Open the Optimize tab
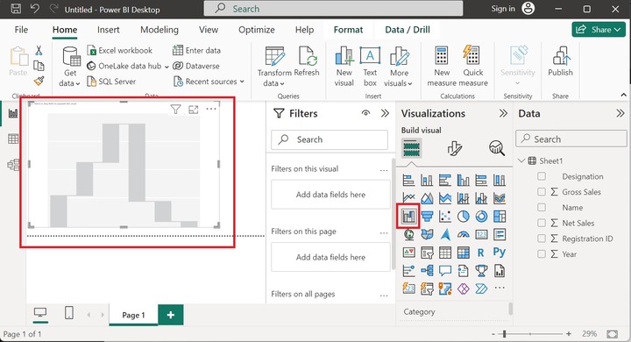Viewport: 631px width, 342px height. 256,30
